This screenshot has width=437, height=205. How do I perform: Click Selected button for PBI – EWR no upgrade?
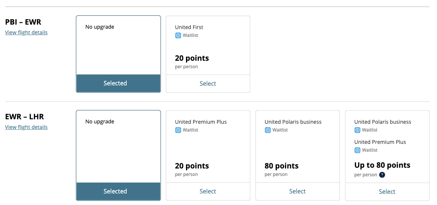click(x=115, y=83)
